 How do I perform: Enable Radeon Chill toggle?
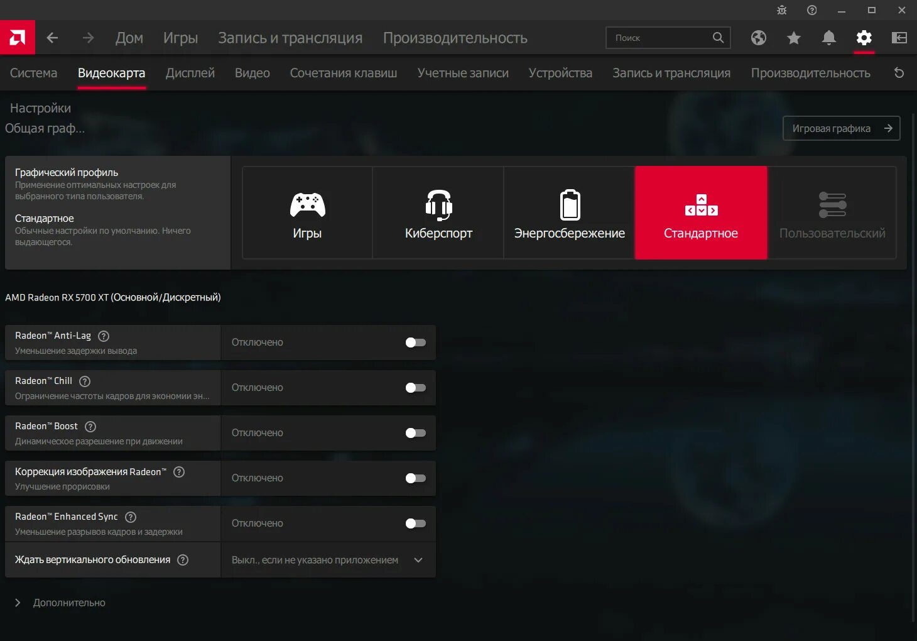[x=415, y=388]
